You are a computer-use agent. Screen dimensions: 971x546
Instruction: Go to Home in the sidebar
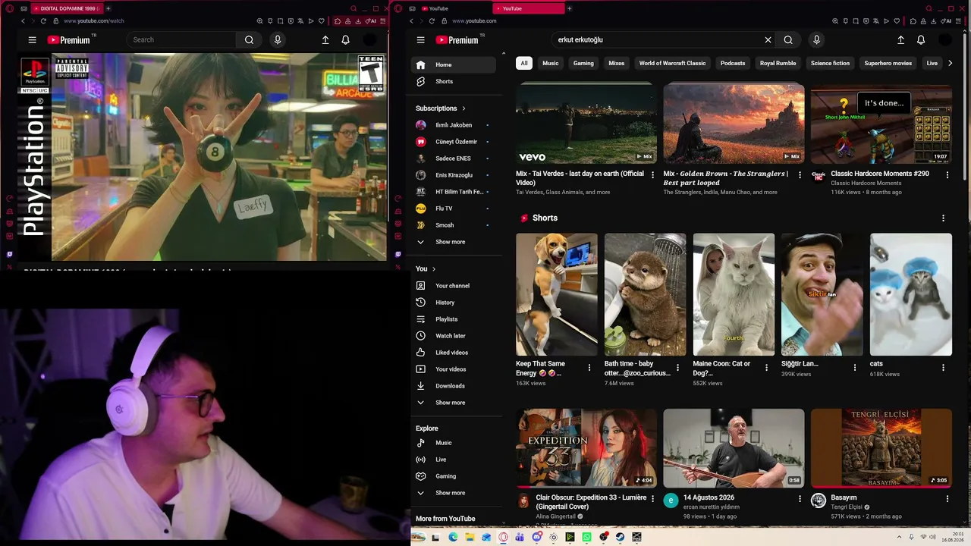point(454,64)
